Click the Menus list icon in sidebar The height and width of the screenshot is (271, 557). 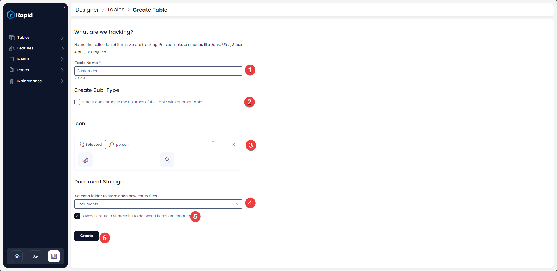tap(12, 59)
